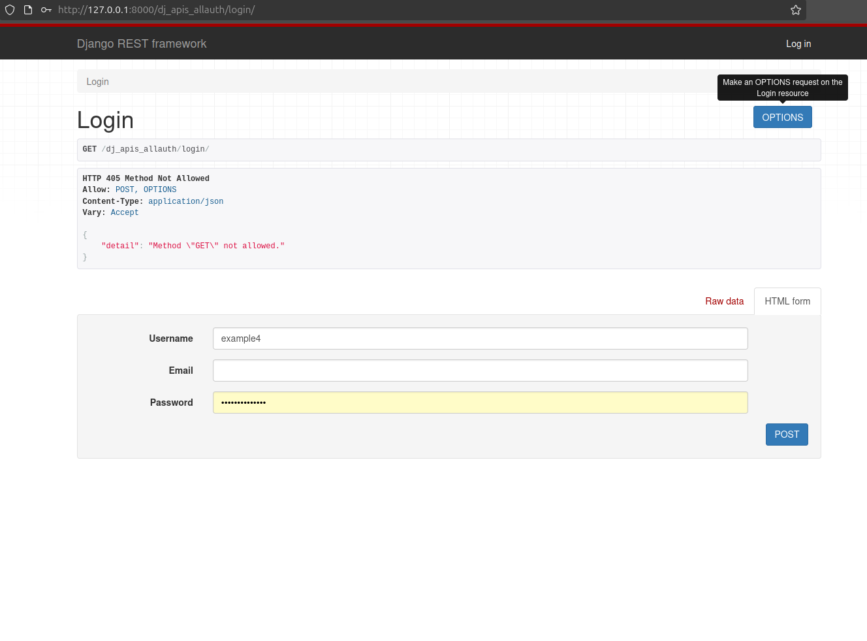Click the key icon in the address bar
This screenshot has width=867, height=641.
pos(46,10)
